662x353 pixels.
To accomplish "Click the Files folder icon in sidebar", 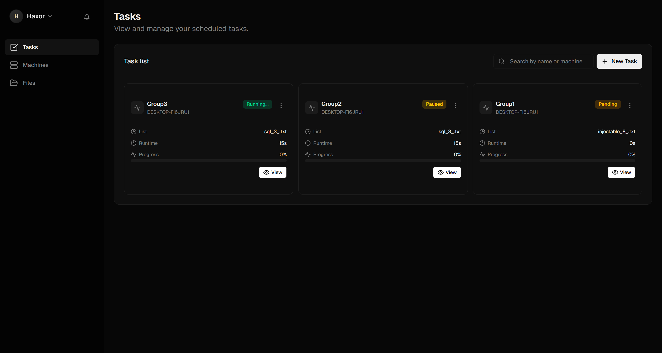I will click(14, 83).
